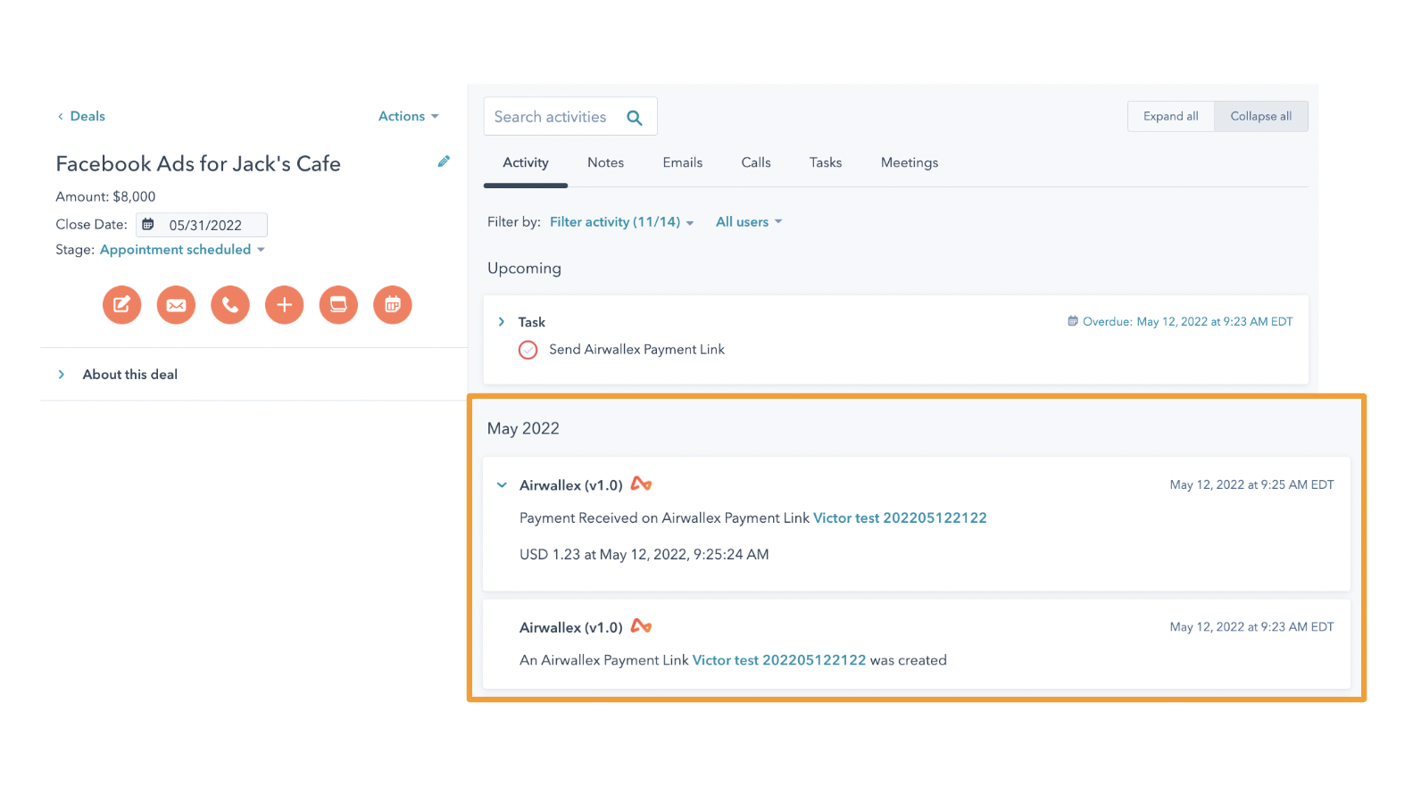Screen dimensions: 1413x794
Task: Go back to Deals link
Action: [x=81, y=116]
